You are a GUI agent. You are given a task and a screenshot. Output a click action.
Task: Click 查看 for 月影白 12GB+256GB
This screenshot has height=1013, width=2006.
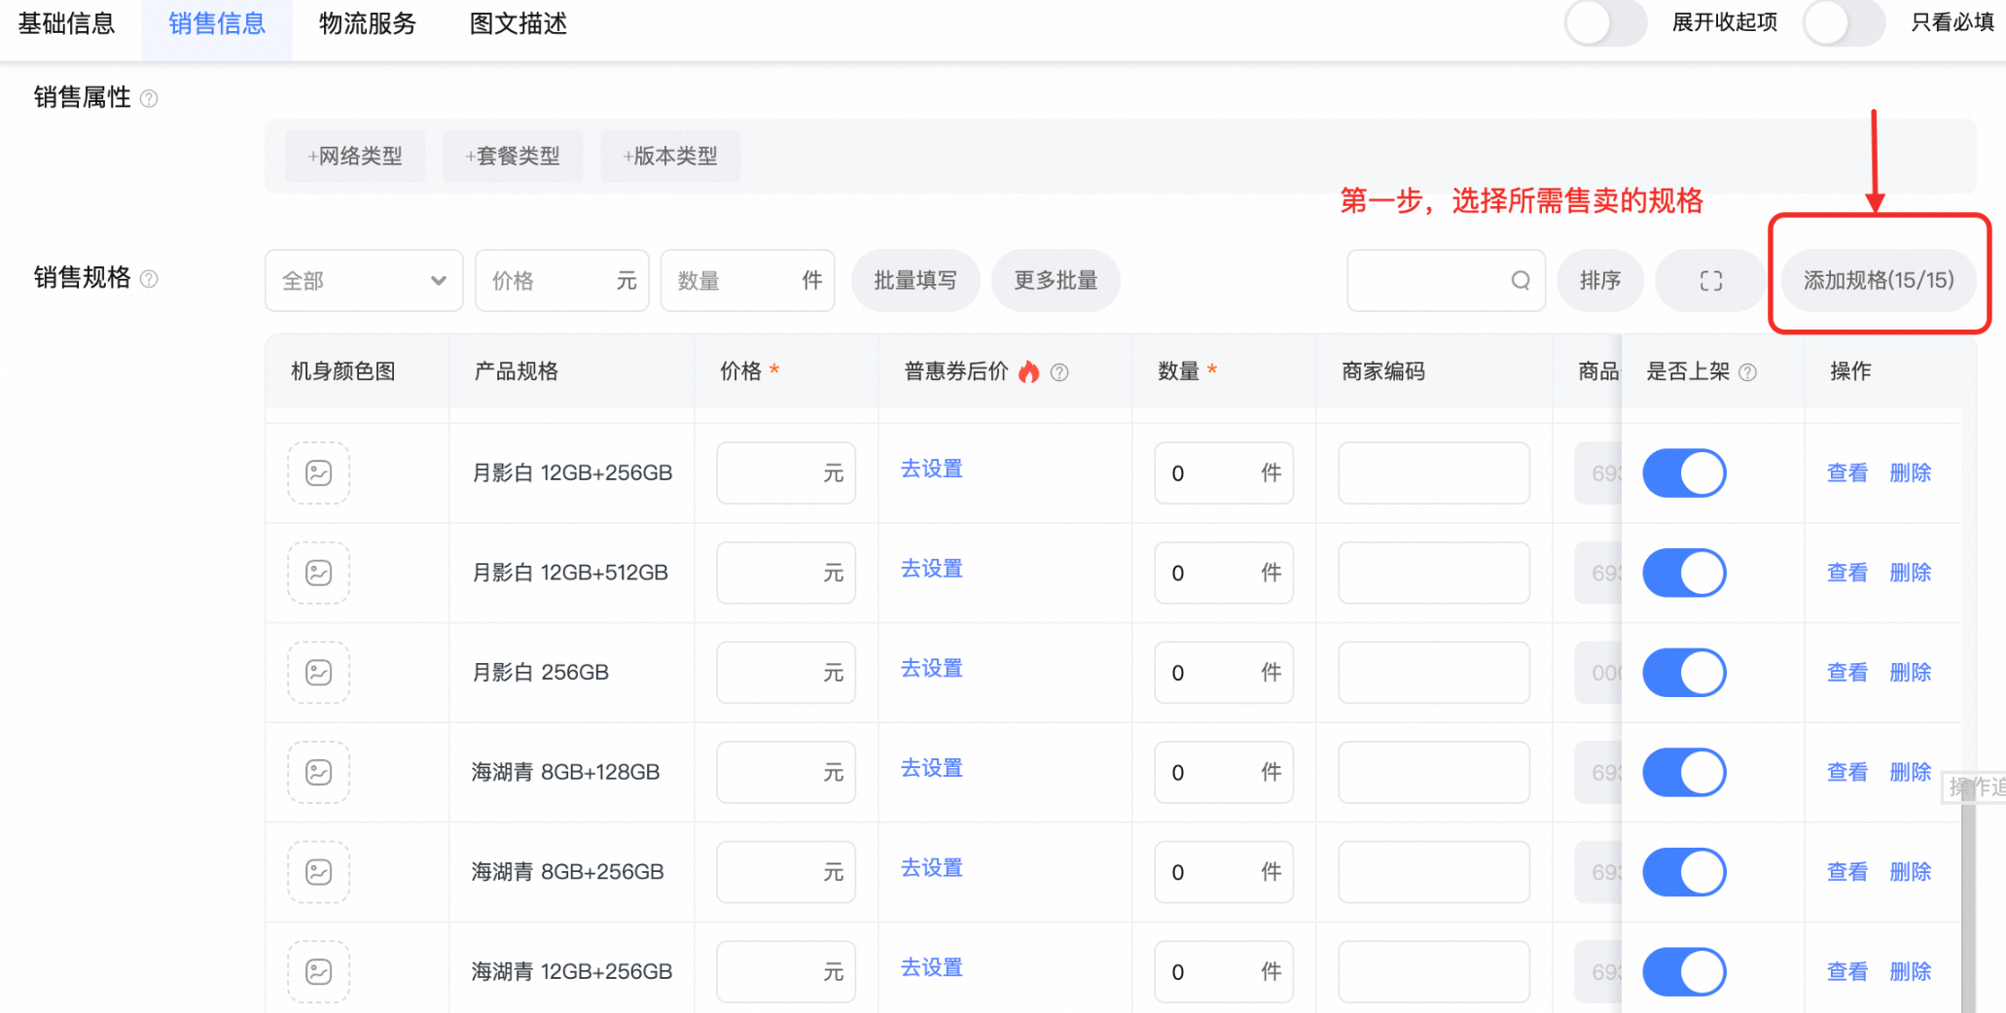1847,473
